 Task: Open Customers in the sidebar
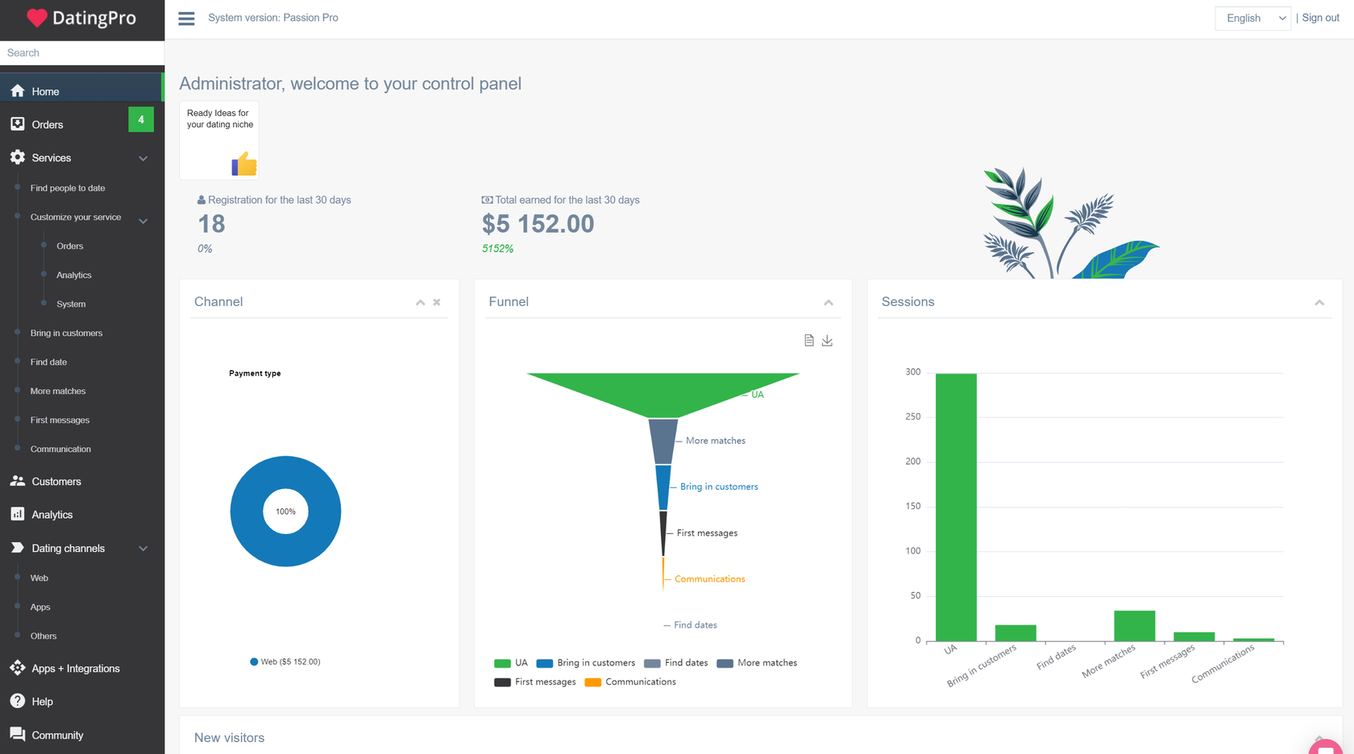pyautogui.click(x=56, y=482)
